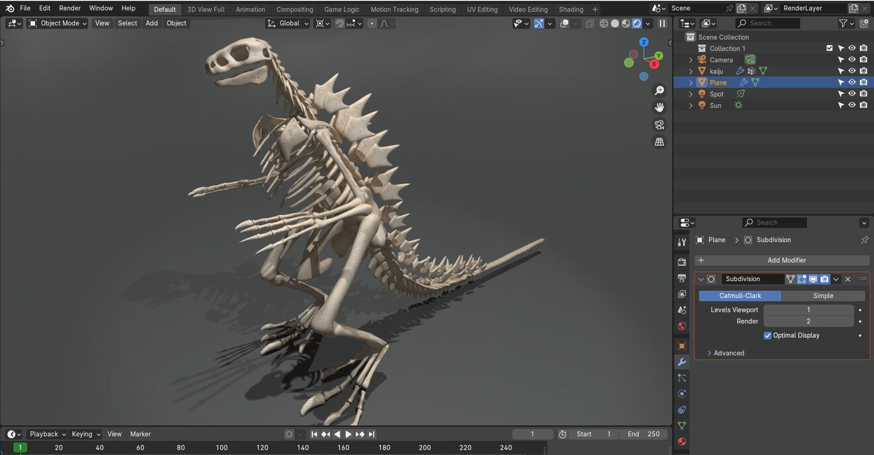
Task: Open the Render menu
Action: coord(70,8)
